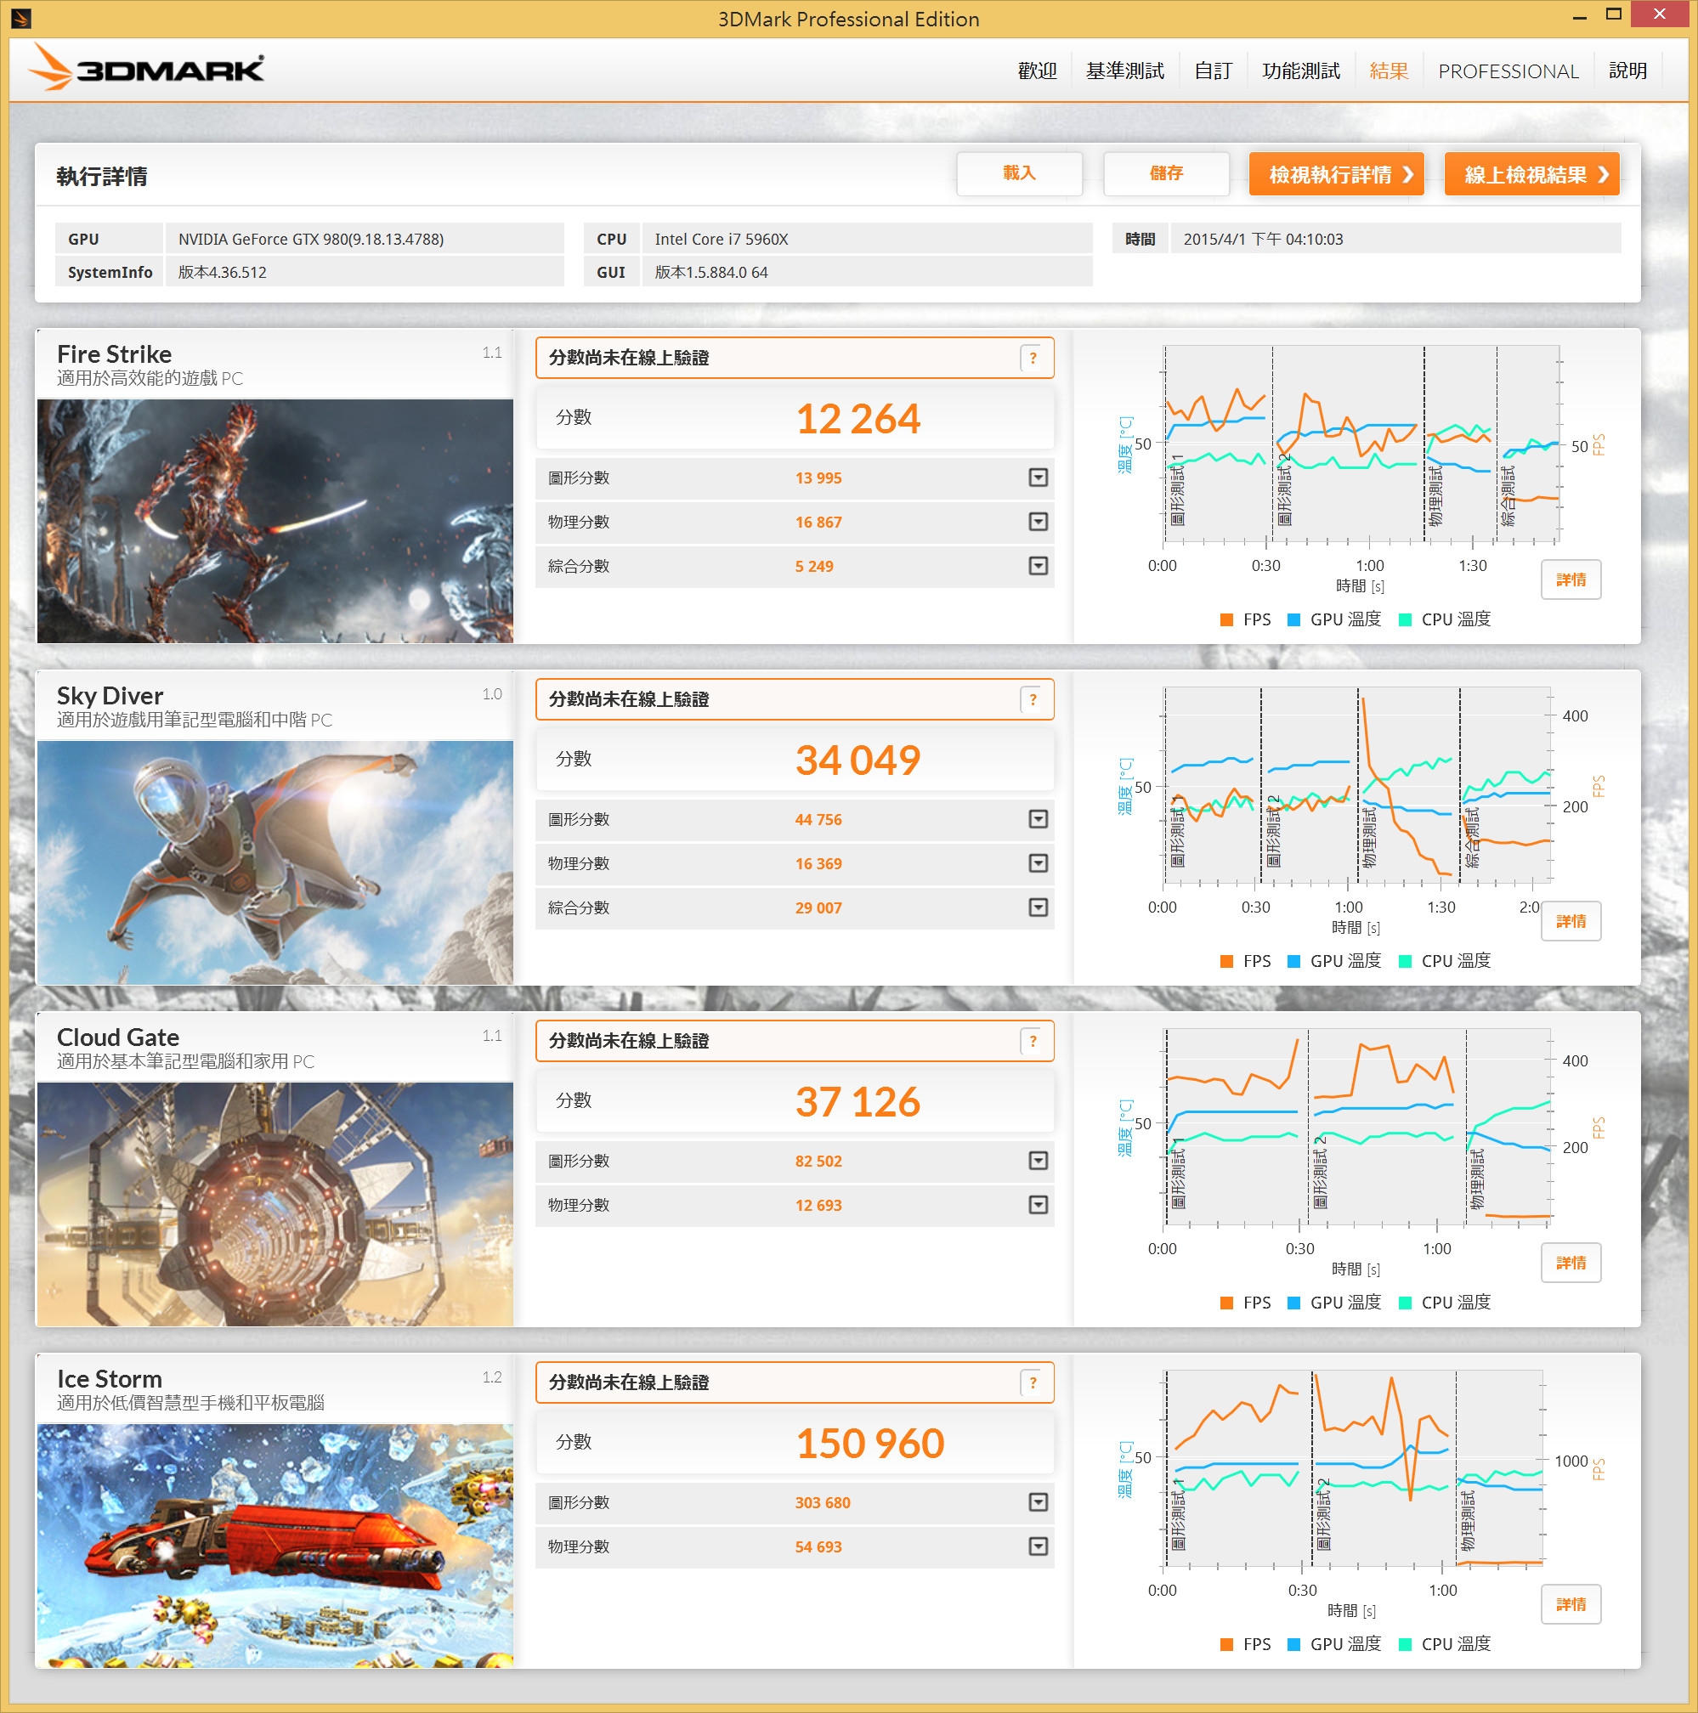This screenshot has width=1698, height=1713.
Task: Expand Fire Strike 綜合分數 5 249 details
Action: (x=1038, y=566)
